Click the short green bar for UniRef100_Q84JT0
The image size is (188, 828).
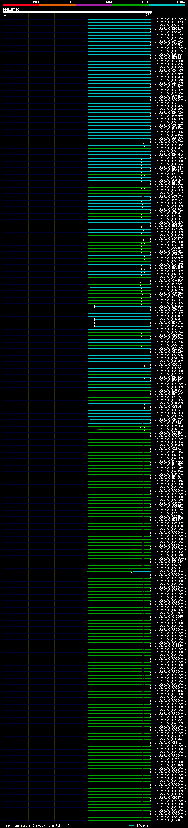124,429
